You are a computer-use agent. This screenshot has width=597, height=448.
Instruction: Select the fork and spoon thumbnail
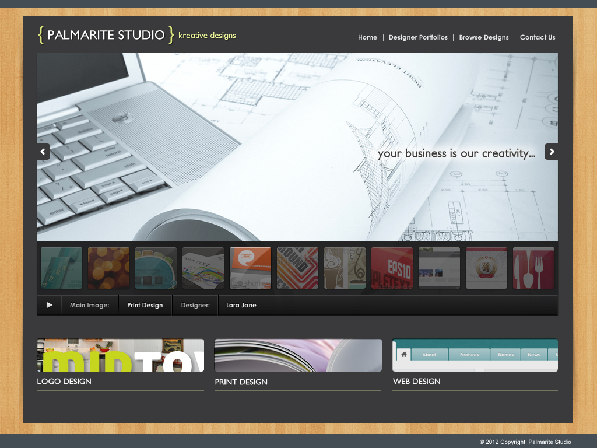tap(533, 268)
